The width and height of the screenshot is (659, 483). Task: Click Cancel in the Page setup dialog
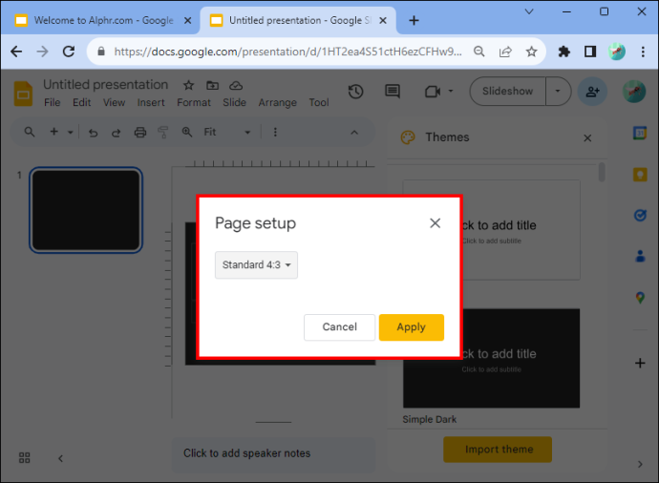coord(339,327)
